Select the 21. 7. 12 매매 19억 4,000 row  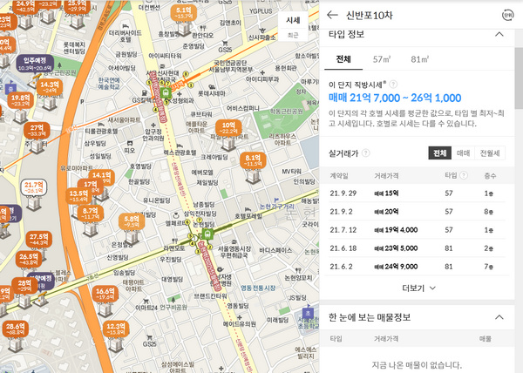(x=417, y=230)
